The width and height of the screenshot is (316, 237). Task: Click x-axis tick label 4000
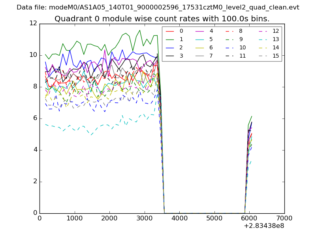coord(179,218)
